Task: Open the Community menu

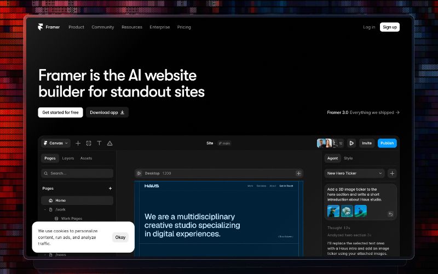Action: pyautogui.click(x=103, y=27)
